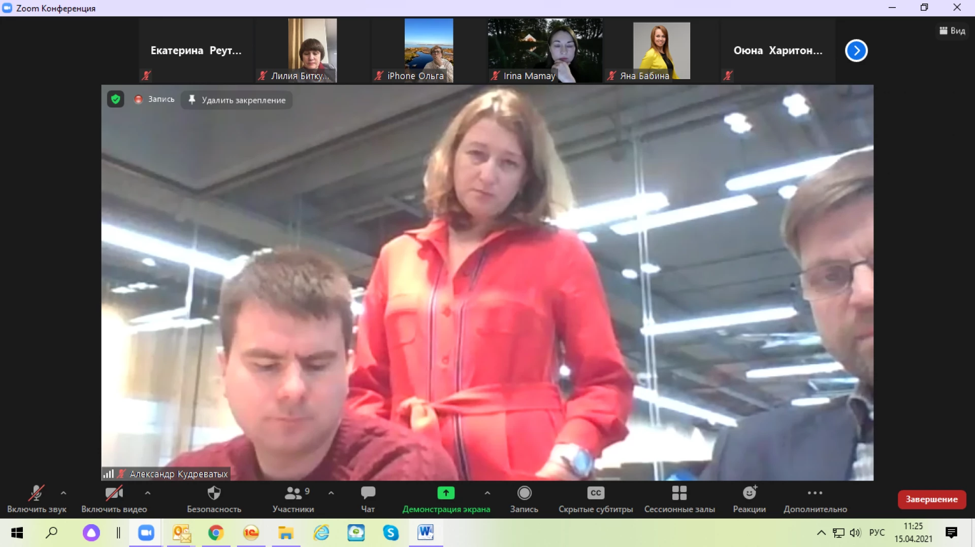Select Яна Бабина participant thumbnail

tap(661, 50)
